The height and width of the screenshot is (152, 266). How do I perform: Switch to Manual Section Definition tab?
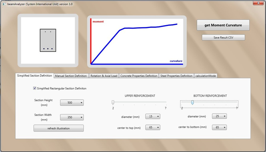(x=71, y=76)
